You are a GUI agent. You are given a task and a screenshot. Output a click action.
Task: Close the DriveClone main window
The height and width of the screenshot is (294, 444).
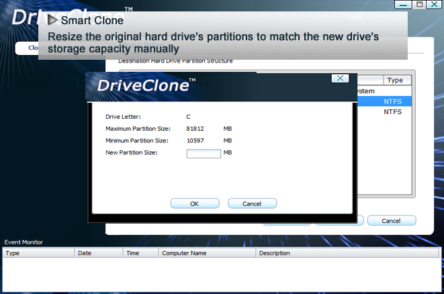click(x=434, y=5)
